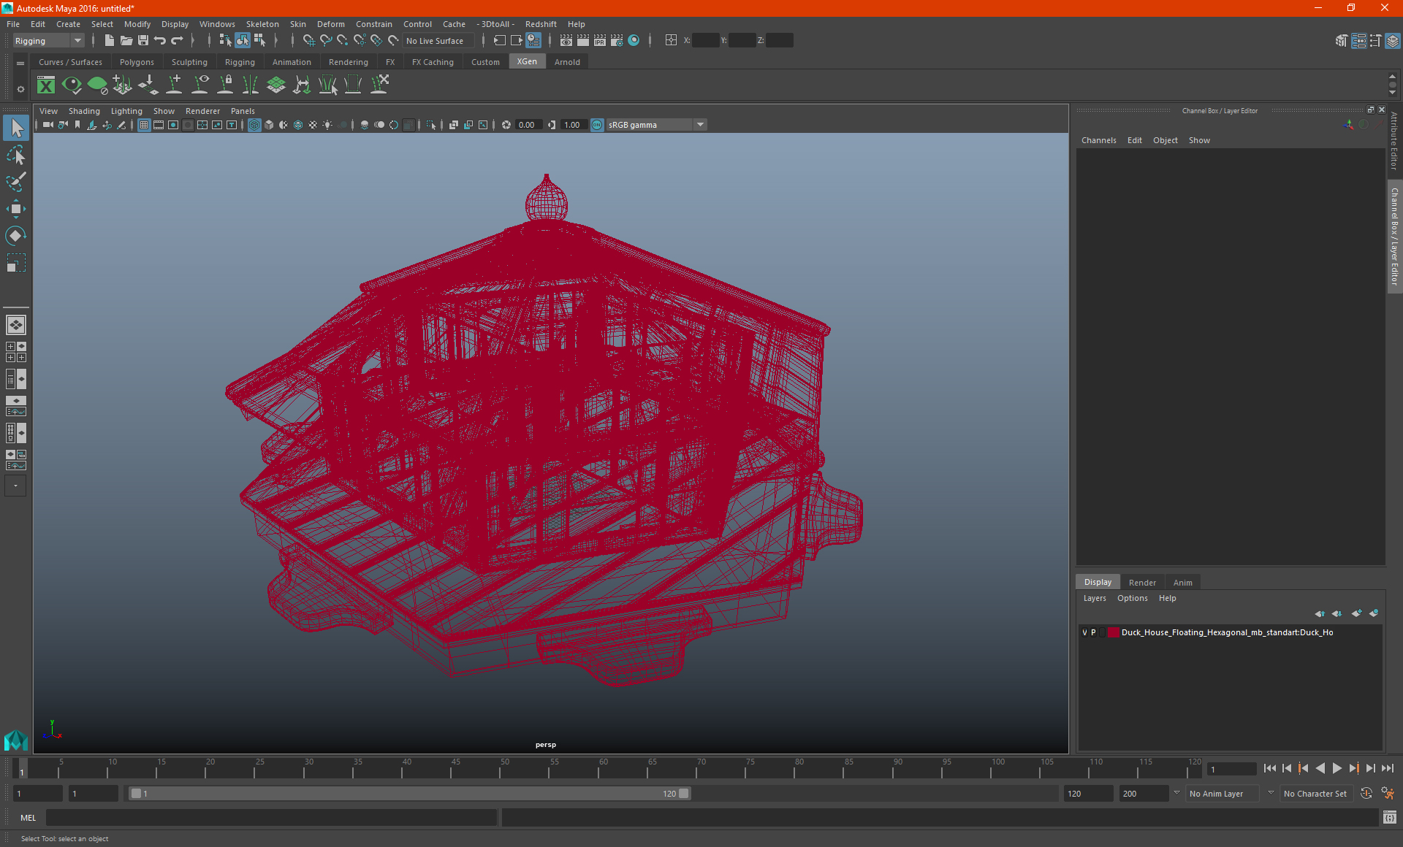The width and height of the screenshot is (1403, 847).
Task: Open the Skeleton menu
Action: [x=262, y=24]
